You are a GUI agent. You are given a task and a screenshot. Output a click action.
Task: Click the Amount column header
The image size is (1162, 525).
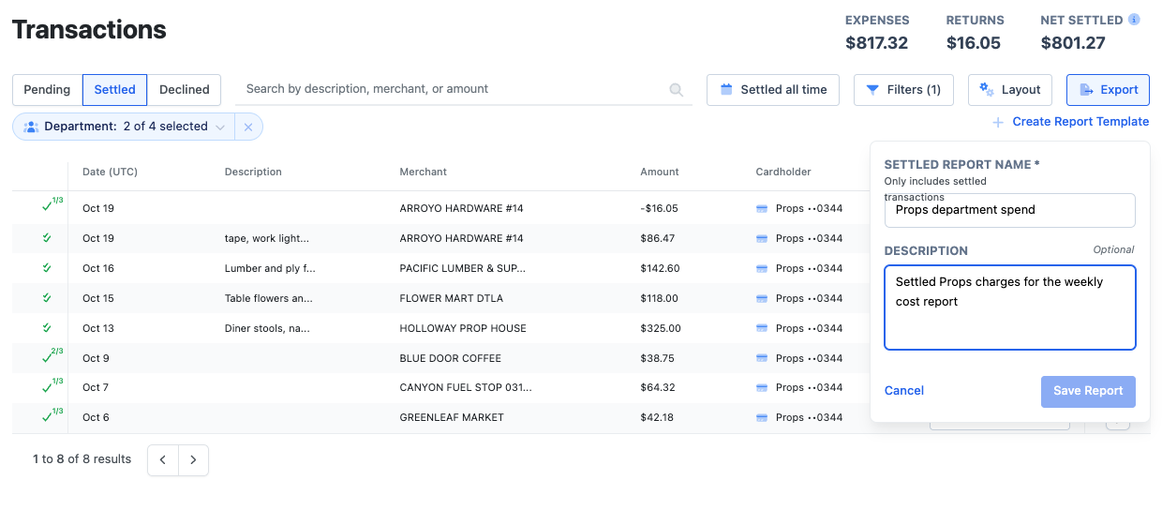pyautogui.click(x=660, y=172)
